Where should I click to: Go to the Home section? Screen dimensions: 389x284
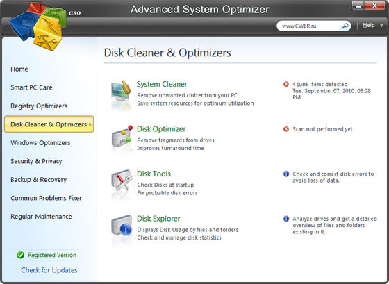point(19,69)
